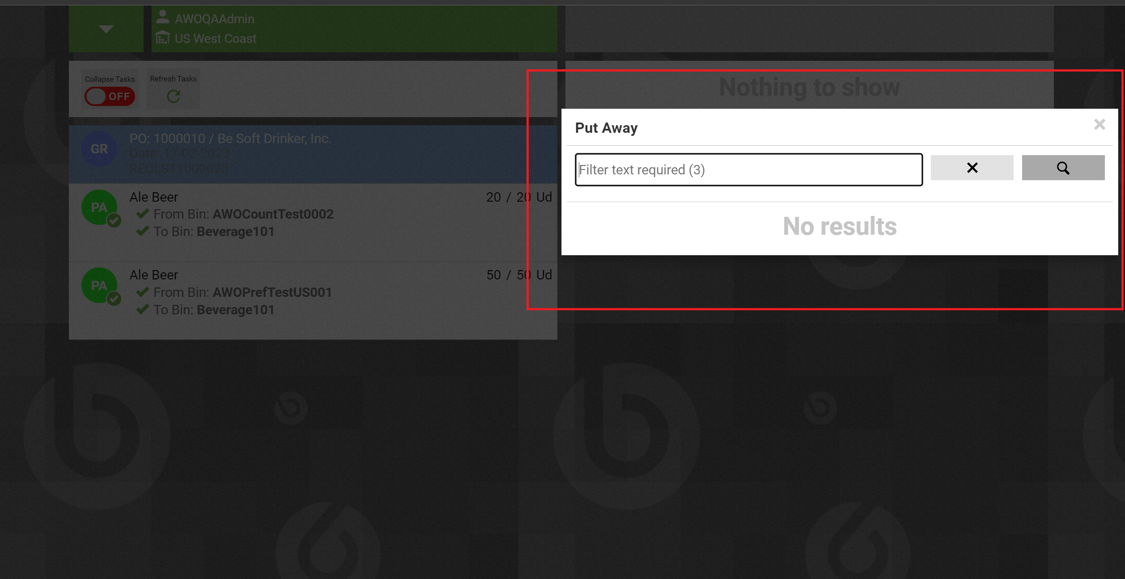Close the Put Away dialog
This screenshot has height=579, width=1125.
pos(1100,124)
